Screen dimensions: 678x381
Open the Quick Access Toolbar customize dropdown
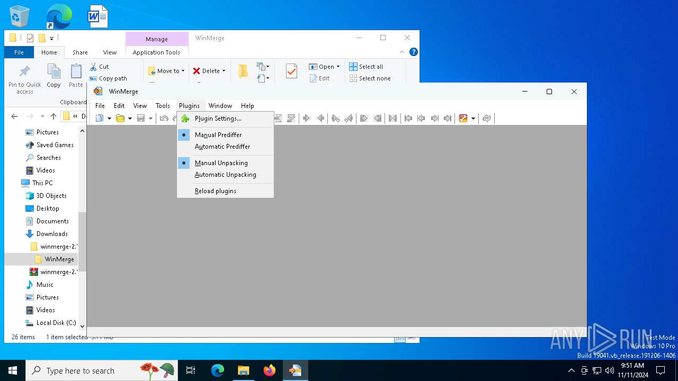click(x=51, y=38)
